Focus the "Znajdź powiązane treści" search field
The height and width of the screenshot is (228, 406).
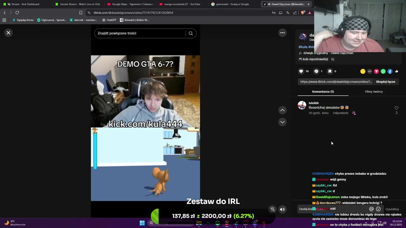point(140,33)
